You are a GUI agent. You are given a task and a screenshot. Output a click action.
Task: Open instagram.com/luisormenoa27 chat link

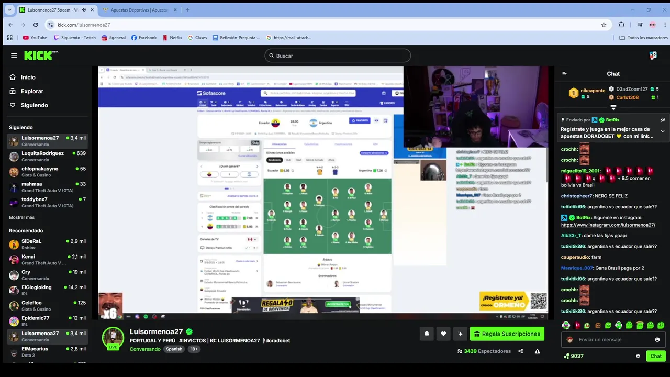(x=608, y=225)
